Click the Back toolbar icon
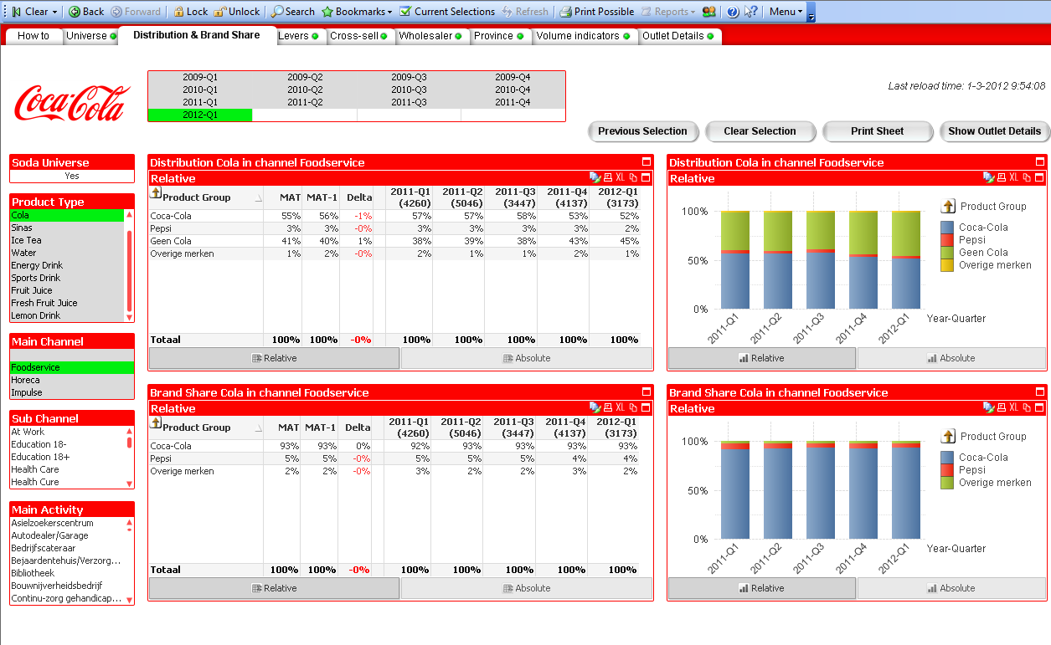Image resolution: width=1051 pixels, height=645 pixels. (75, 12)
